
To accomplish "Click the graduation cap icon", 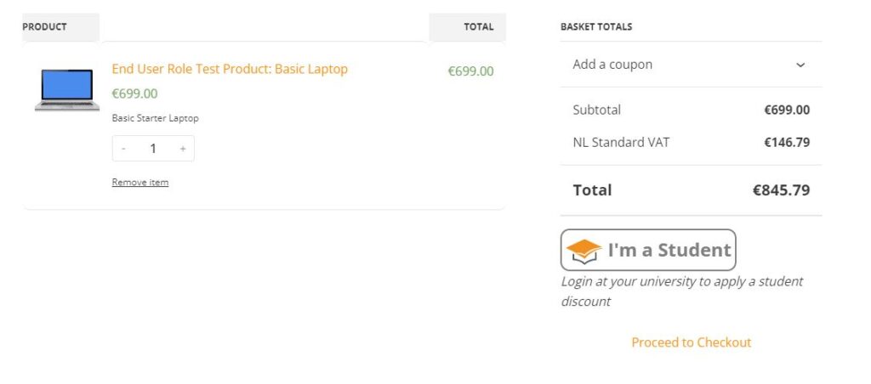I will point(584,251).
